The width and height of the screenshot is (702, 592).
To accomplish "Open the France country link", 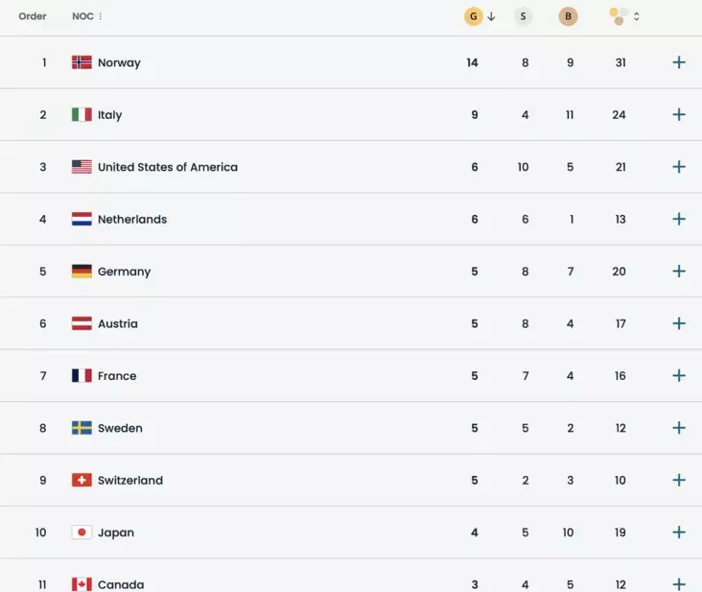I will [116, 376].
